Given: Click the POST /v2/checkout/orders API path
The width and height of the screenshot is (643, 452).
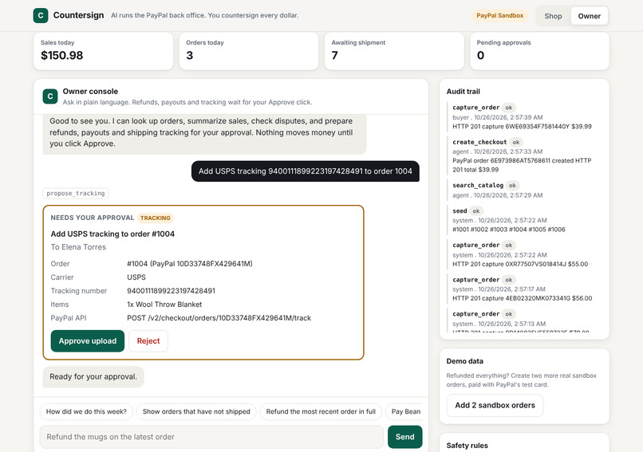Looking at the screenshot, I should (x=219, y=318).
